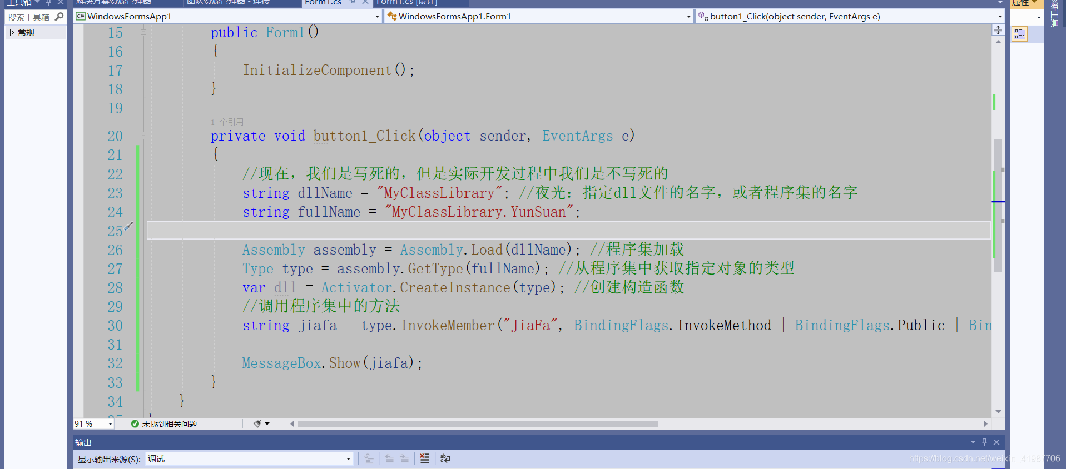This screenshot has width=1066, height=469.
Task: Open the 属性 panel object dropdown
Action: point(1039,17)
